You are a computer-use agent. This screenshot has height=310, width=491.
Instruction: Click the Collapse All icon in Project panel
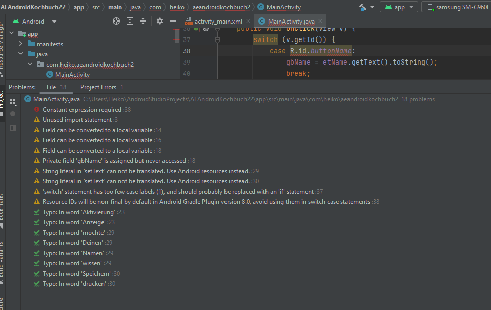pos(143,21)
